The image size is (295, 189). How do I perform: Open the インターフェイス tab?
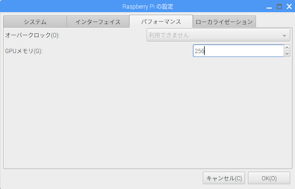pos(98,22)
